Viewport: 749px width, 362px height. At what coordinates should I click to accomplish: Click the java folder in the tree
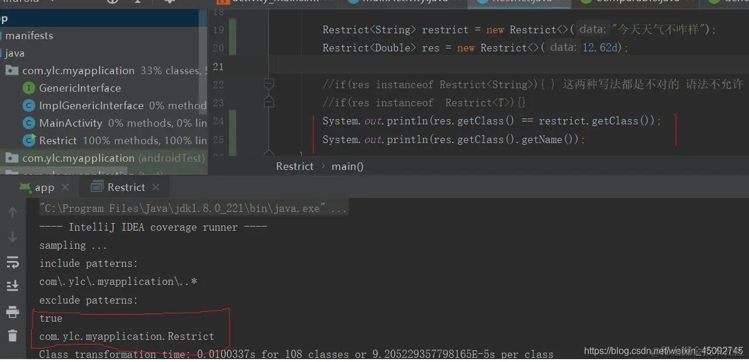point(15,53)
